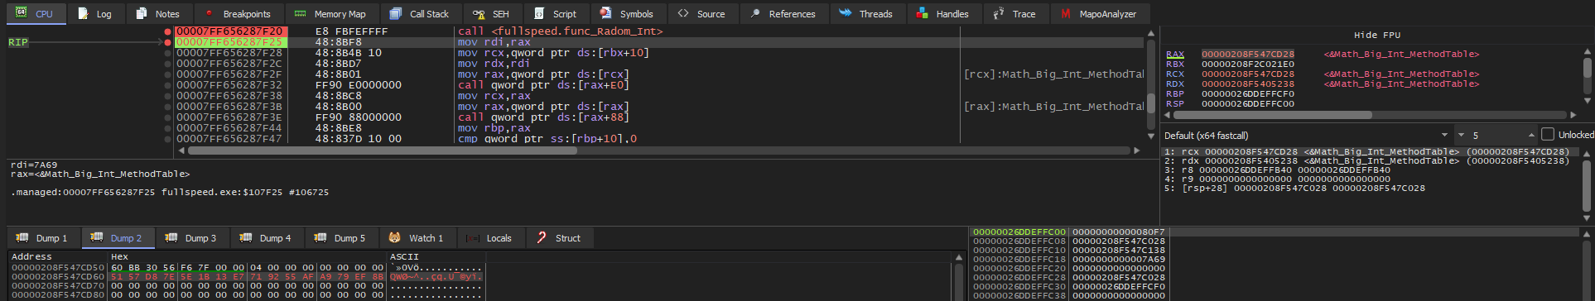
Task: Click the Source tab's angle brackets icon
Action: coord(683,14)
